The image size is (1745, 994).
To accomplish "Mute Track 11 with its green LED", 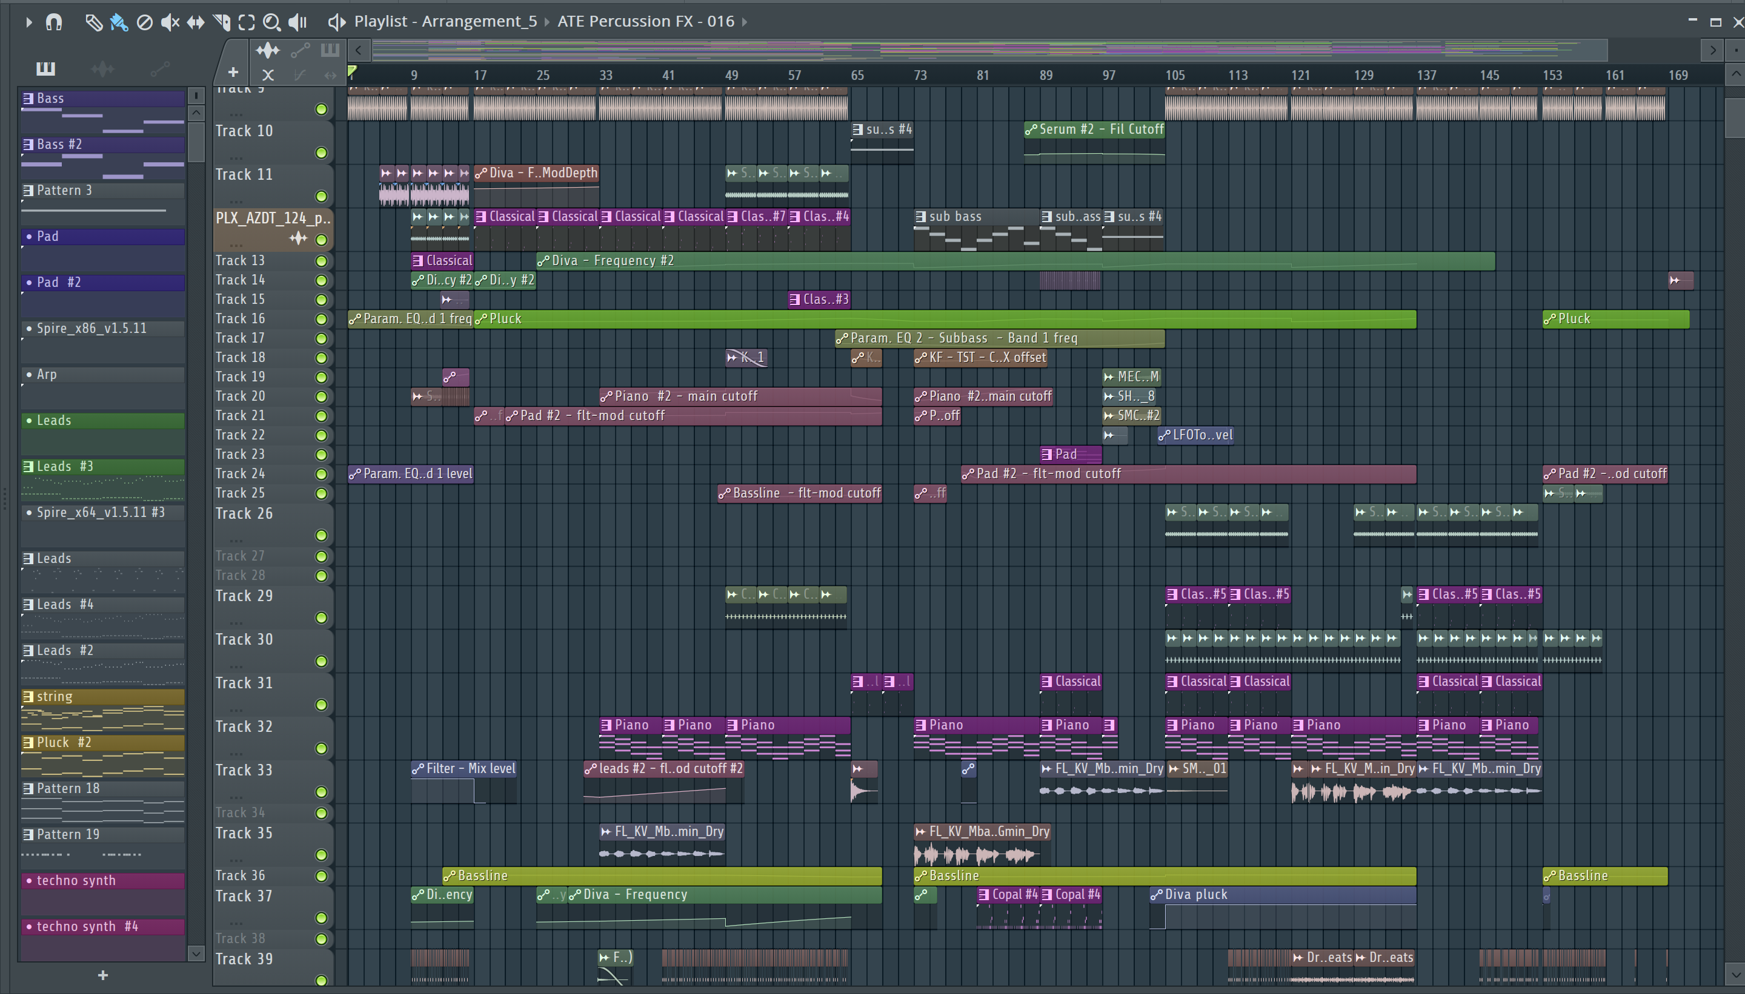I will point(321,197).
